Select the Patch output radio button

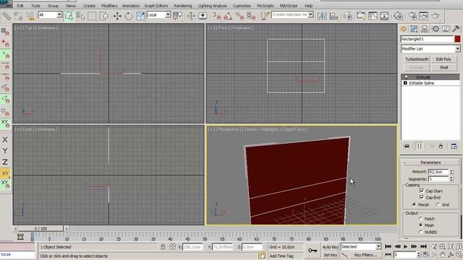click(421, 218)
